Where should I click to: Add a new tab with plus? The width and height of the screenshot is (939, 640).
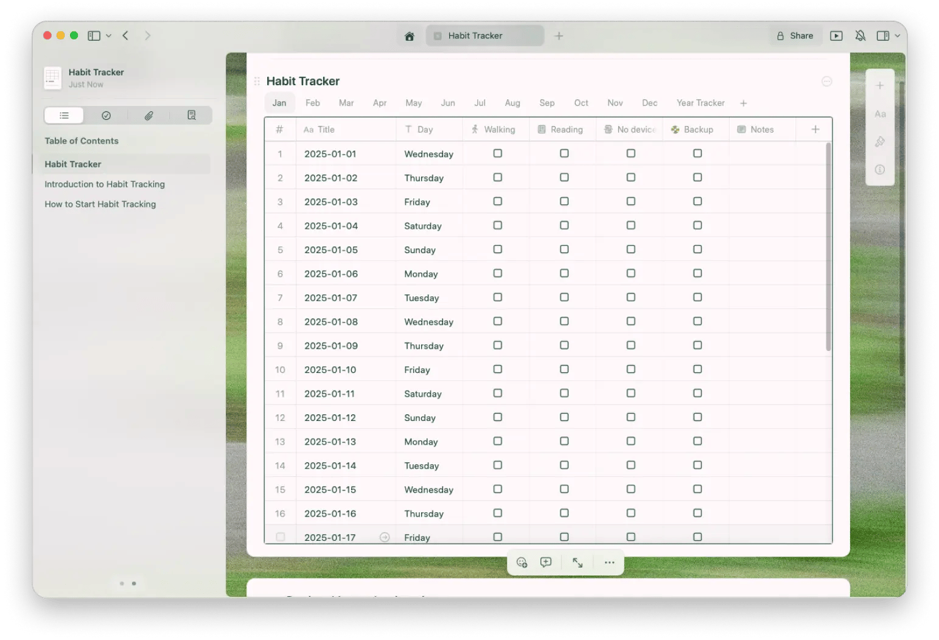click(559, 36)
